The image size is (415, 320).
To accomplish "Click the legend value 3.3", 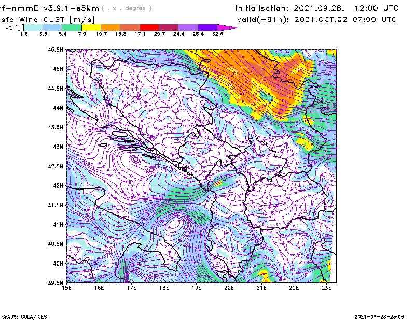I will [x=43, y=34].
